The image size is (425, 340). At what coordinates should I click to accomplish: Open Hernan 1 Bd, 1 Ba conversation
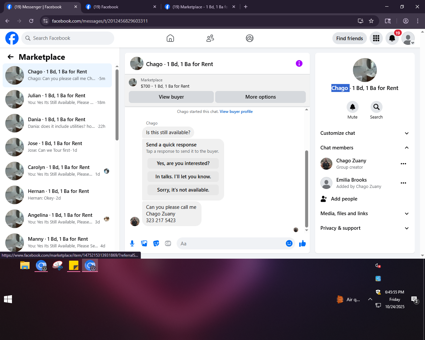click(57, 195)
